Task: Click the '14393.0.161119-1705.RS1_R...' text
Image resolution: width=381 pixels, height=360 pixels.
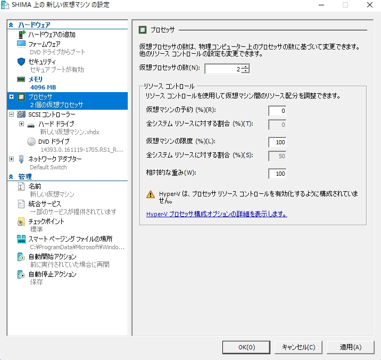Action: pos(81,150)
